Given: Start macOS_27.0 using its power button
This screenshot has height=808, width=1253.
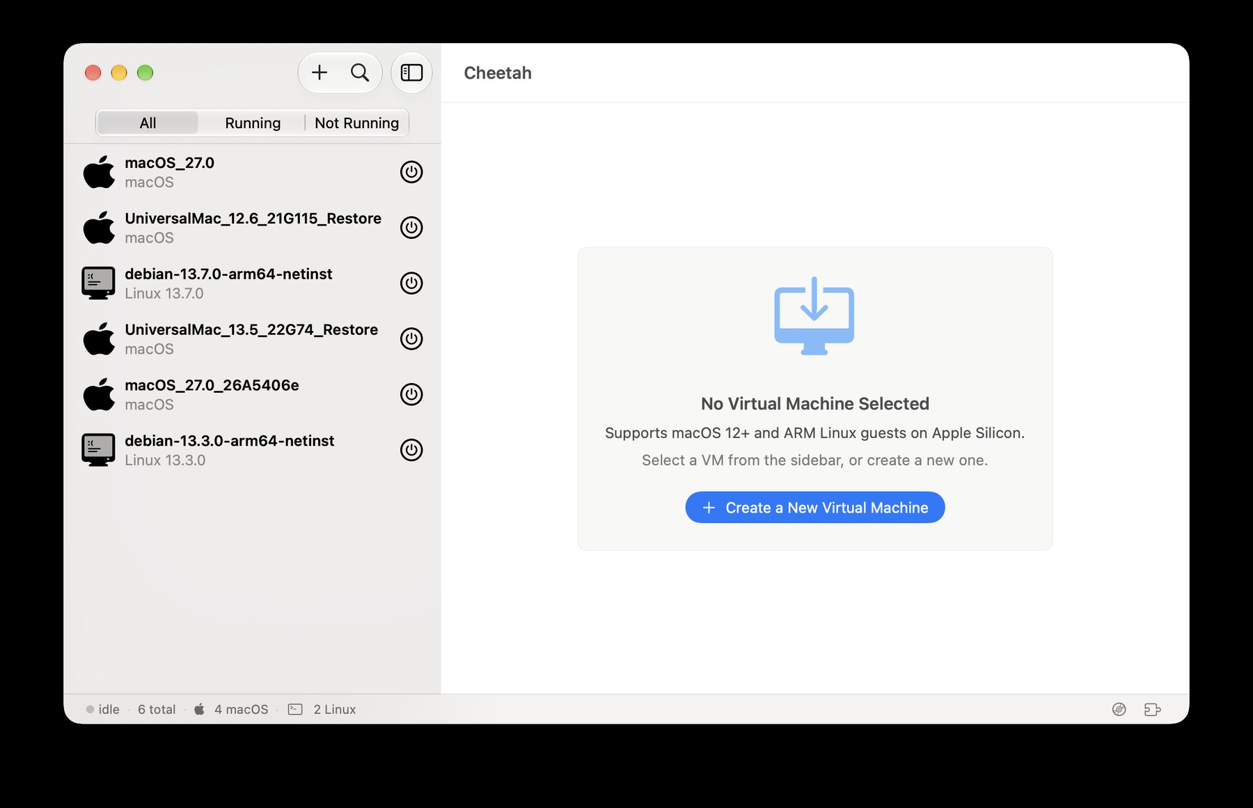Looking at the screenshot, I should (x=411, y=172).
